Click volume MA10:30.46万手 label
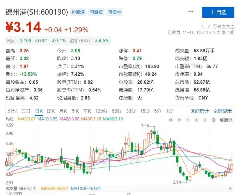 pyautogui.click(x=86, y=189)
